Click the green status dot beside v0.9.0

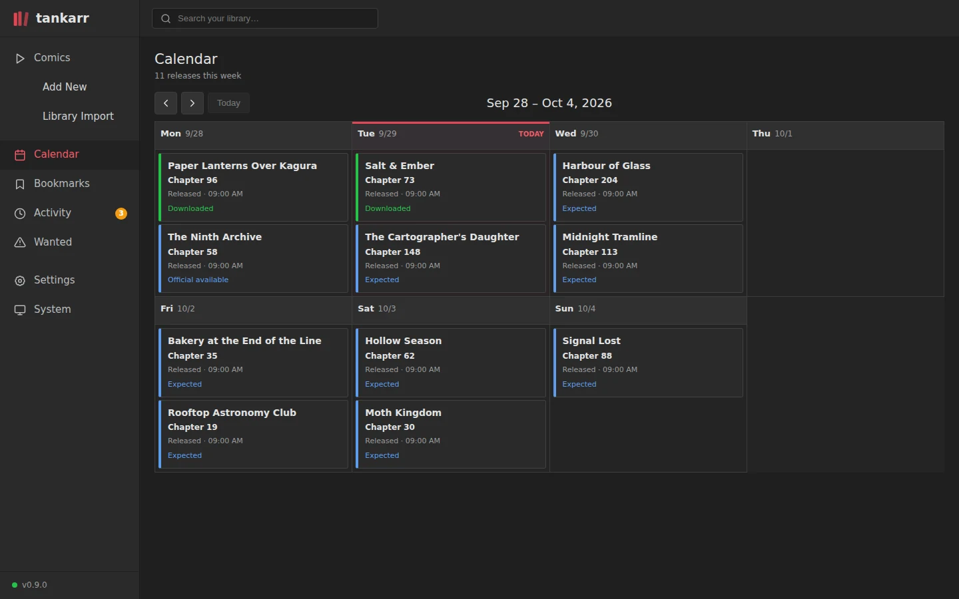point(15,585)
